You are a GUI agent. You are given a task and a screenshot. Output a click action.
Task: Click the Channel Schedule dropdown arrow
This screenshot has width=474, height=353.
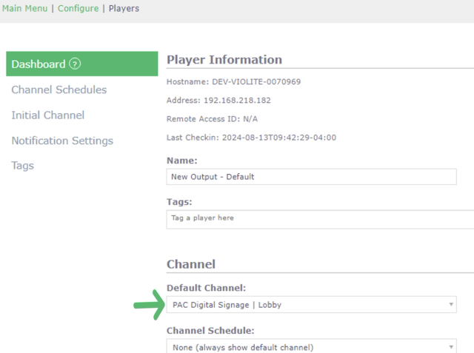click(x=451, y=347)
